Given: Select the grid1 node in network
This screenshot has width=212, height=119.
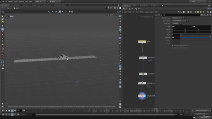Looking at the screenshot, I should [142, 42].
